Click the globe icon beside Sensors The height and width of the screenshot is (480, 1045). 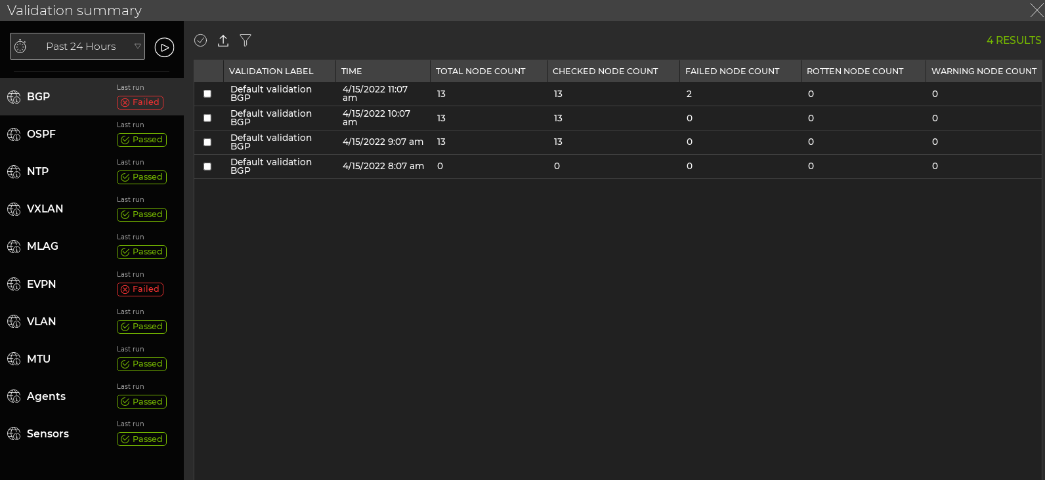tap(14, 434)
